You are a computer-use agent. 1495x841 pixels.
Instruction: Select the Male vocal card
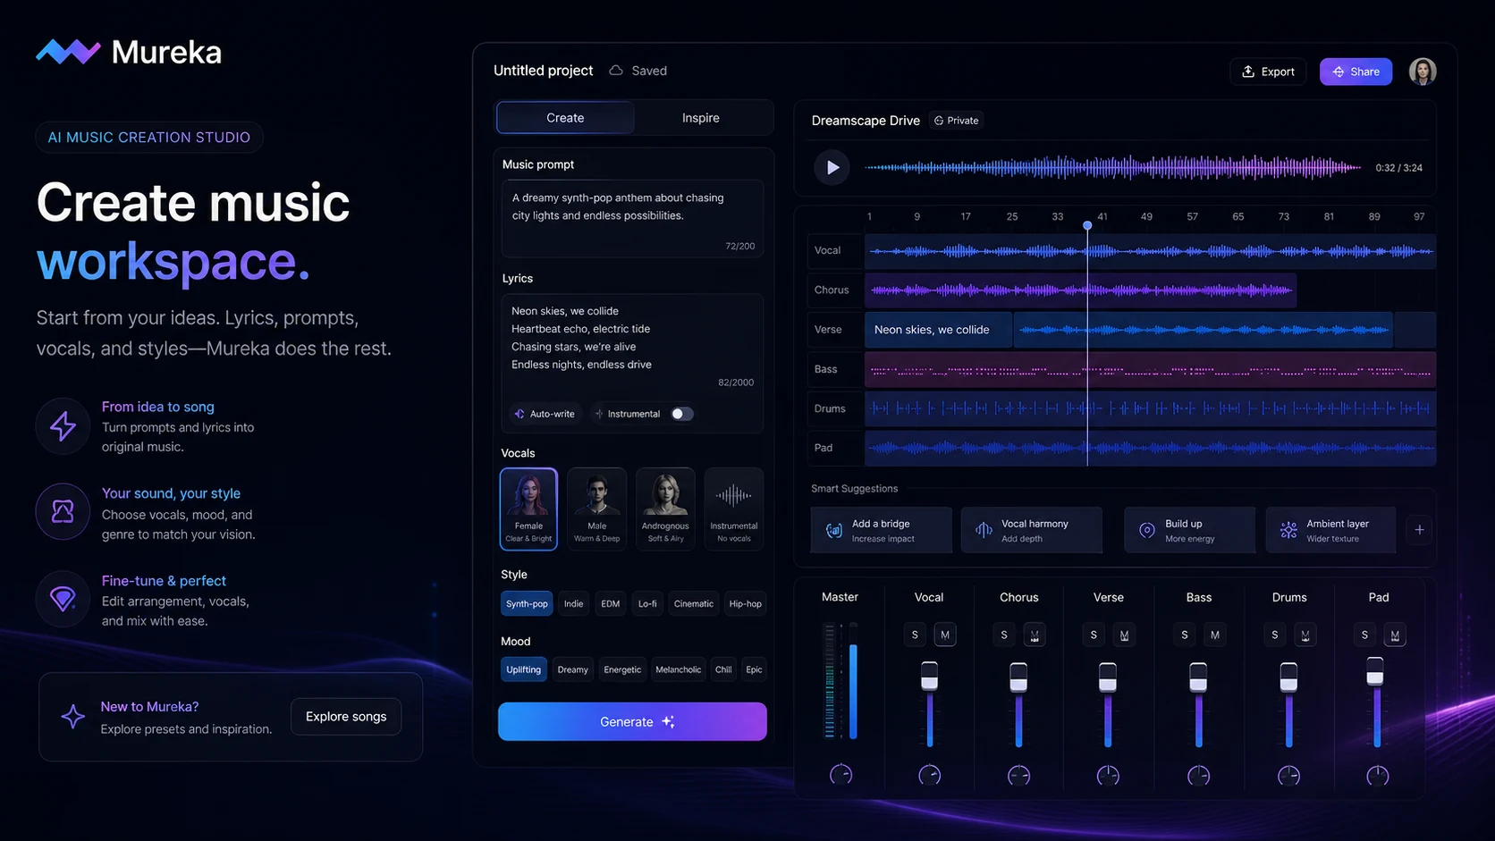click(x=596, y=509)
